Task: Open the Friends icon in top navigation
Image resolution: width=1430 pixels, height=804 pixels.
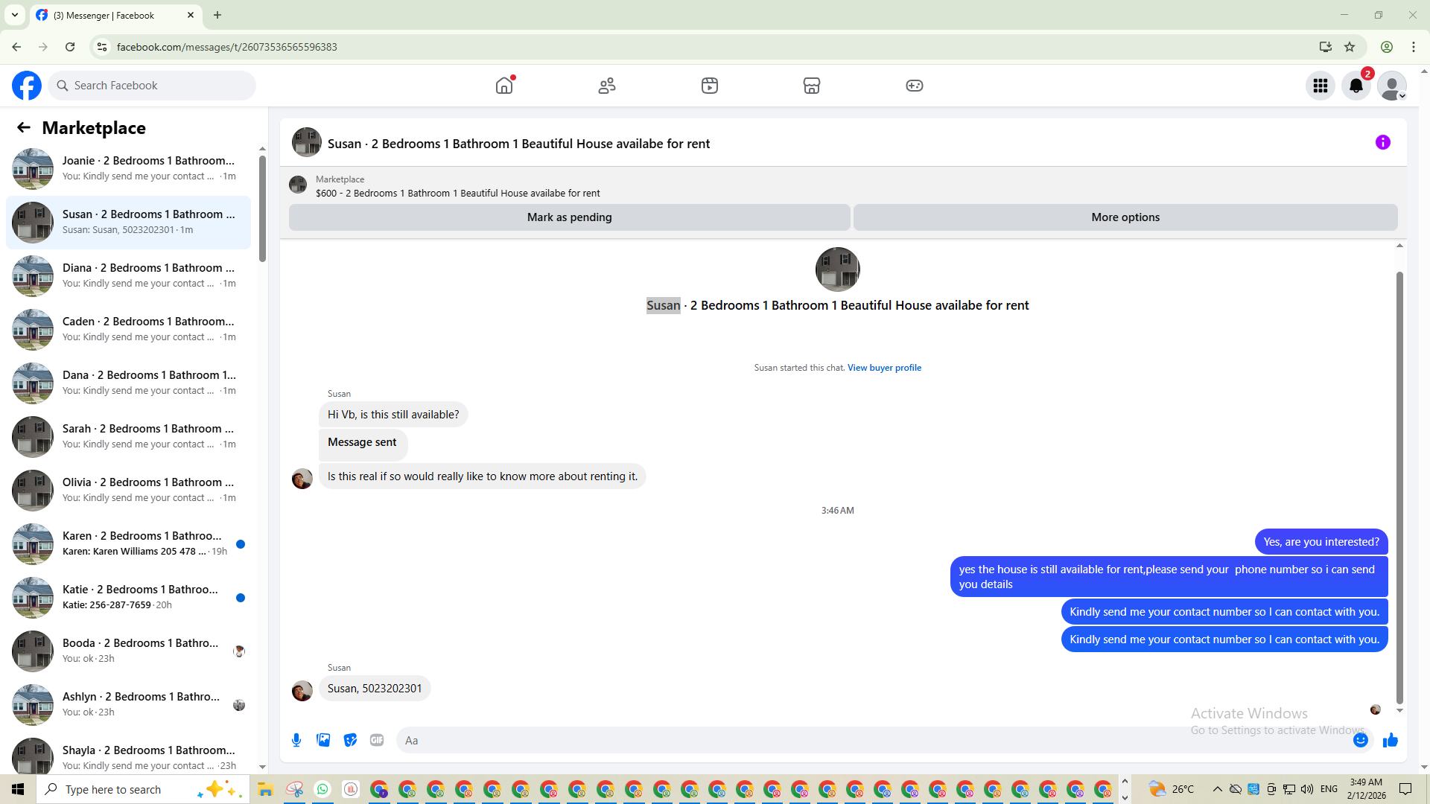Action: 607,86
